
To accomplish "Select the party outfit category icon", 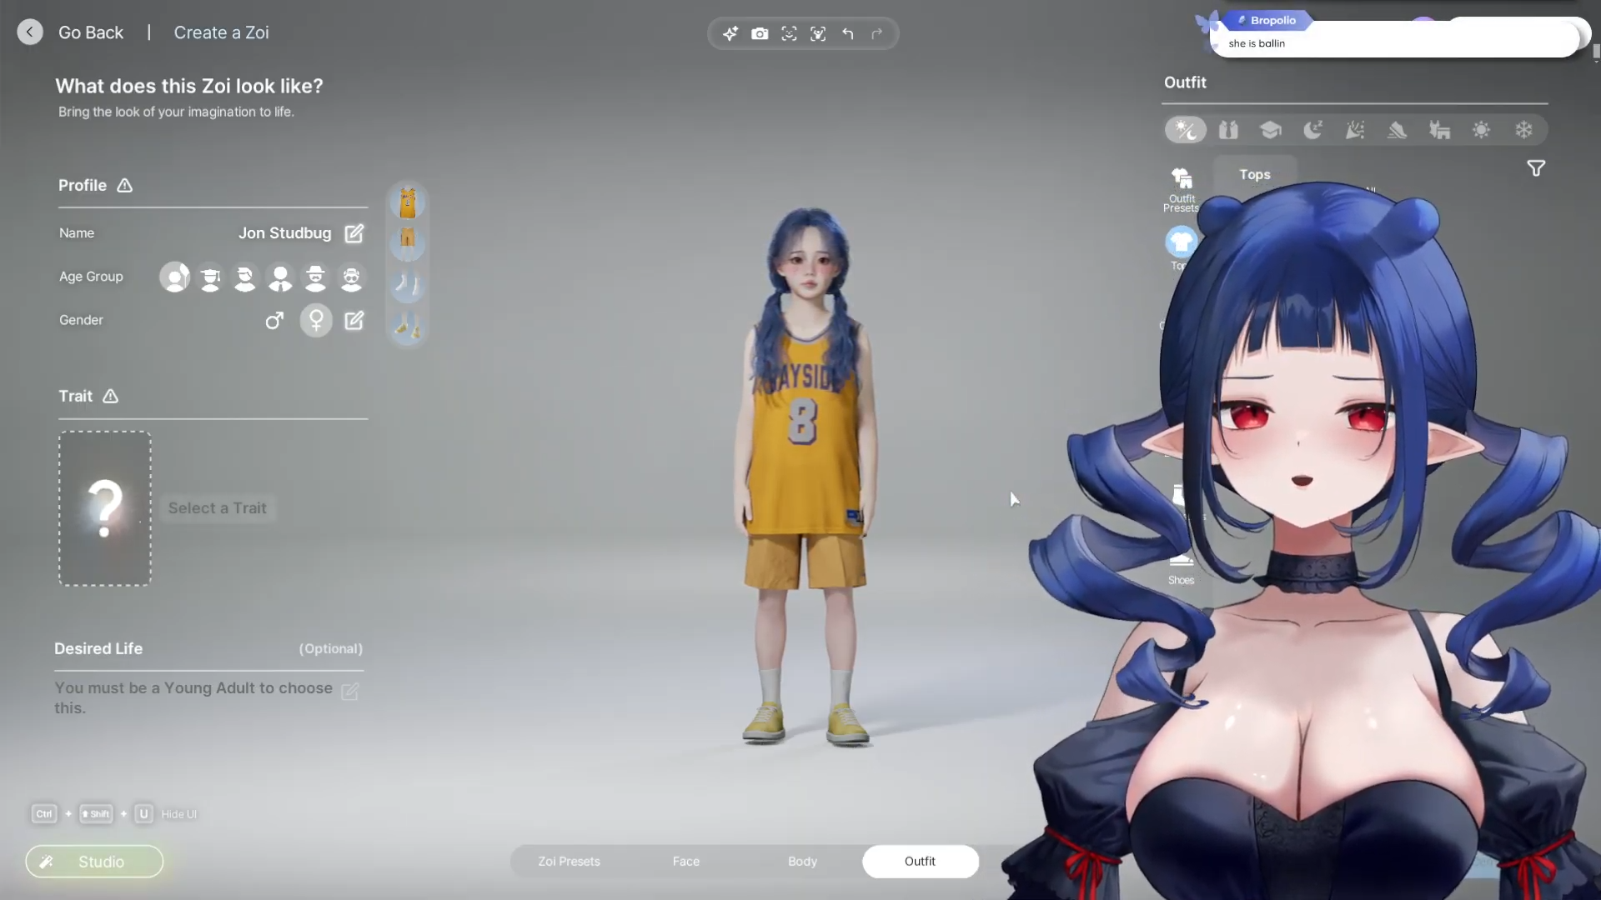I will (1355, 130).
